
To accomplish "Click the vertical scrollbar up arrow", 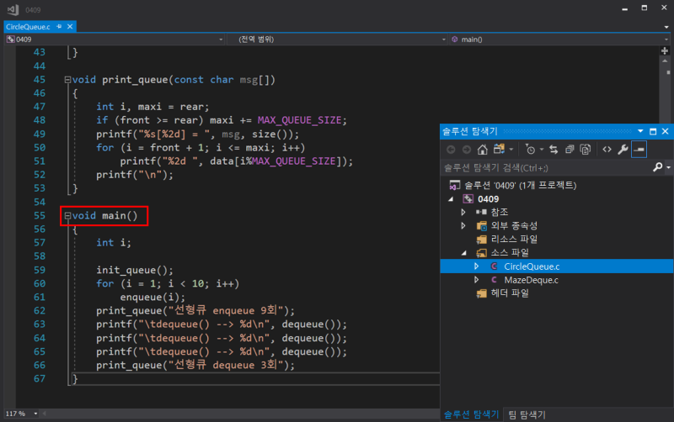I will 665,61.
